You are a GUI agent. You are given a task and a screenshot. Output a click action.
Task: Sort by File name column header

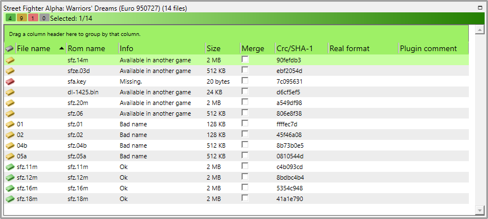(41, 48)
